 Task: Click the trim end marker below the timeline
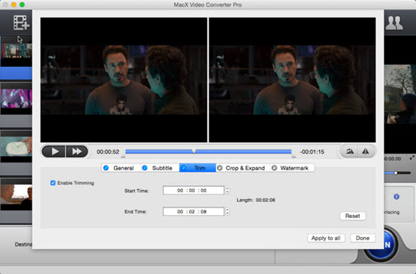click(x=293, y=157)
